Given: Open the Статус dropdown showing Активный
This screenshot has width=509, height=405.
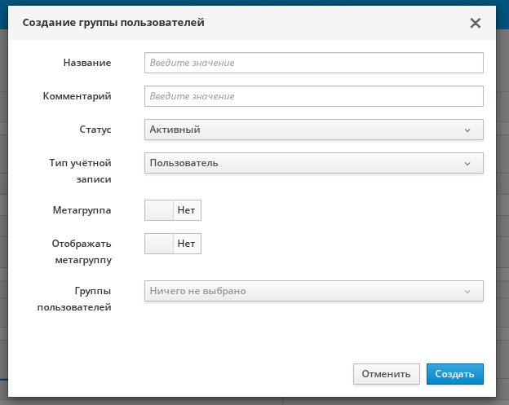Looking at the screenshot, I should (313, 130).
